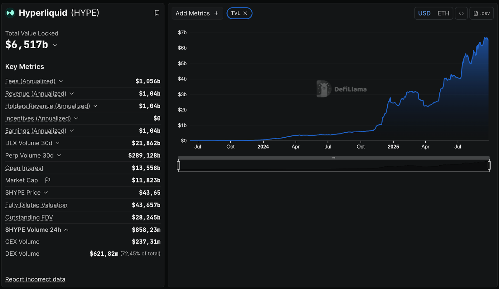This screenshot has height=289, width=499.
Task: Click the $43,65 HYPE price value
Action: 150,192
